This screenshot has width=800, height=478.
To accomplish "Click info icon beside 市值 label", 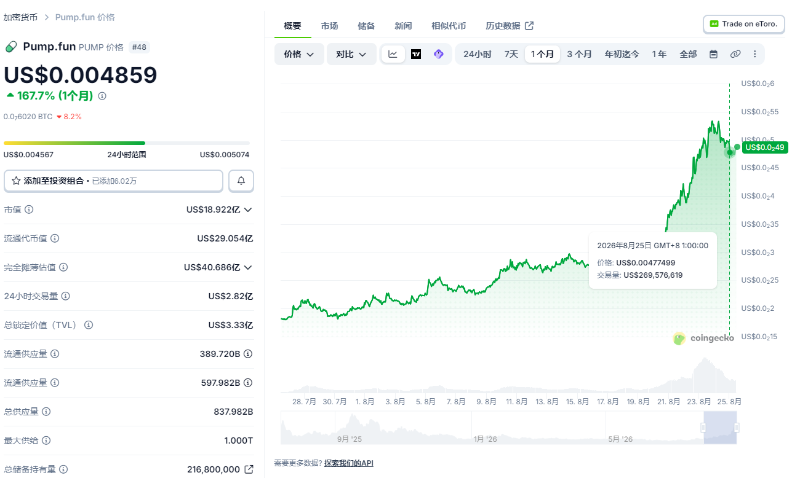I will (x=29, y=210).
